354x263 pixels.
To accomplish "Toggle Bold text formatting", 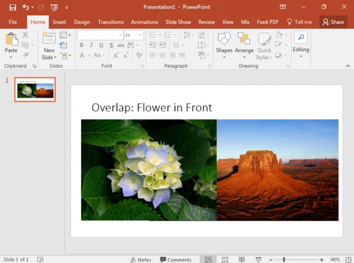I will (x=81, y=45).
